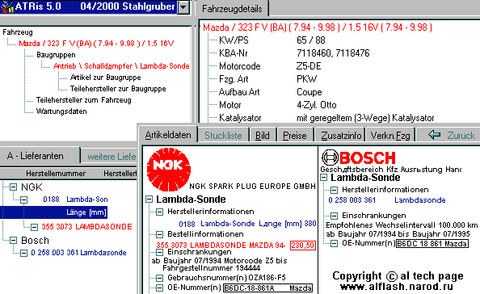
Task: Click 0188 Lambda-Sonde Lange [mm] 380 entry
Action: point(247,224)
